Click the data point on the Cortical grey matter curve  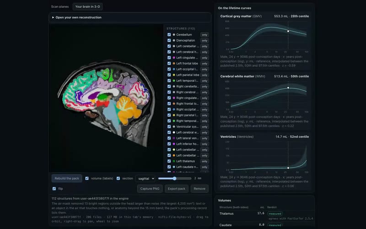pos(288,31)
